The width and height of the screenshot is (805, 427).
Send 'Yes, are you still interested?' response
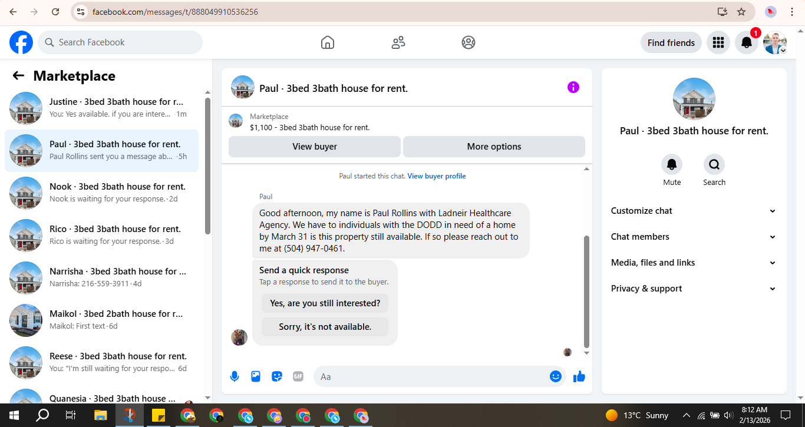325,303
